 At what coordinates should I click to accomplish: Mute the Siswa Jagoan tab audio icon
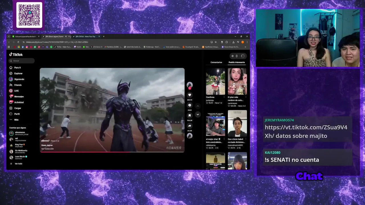click(x=66, y=36)
